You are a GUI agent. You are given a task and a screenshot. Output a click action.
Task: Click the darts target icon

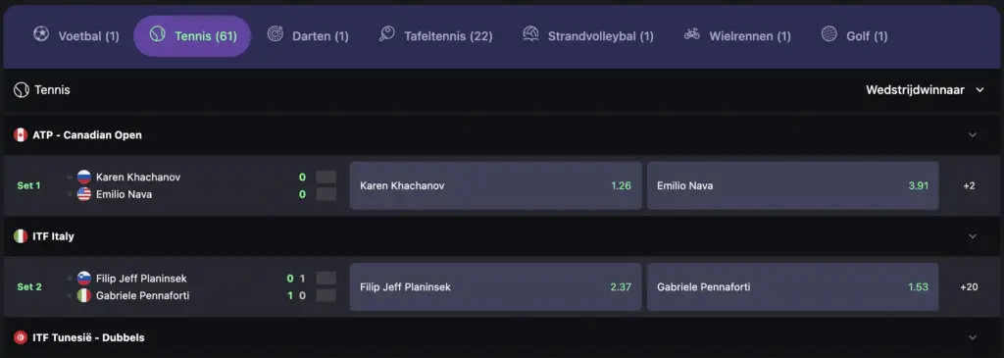[276, 34]
